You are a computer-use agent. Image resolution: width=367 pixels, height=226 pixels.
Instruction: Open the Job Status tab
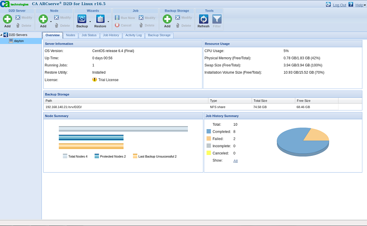click(89, 35)
